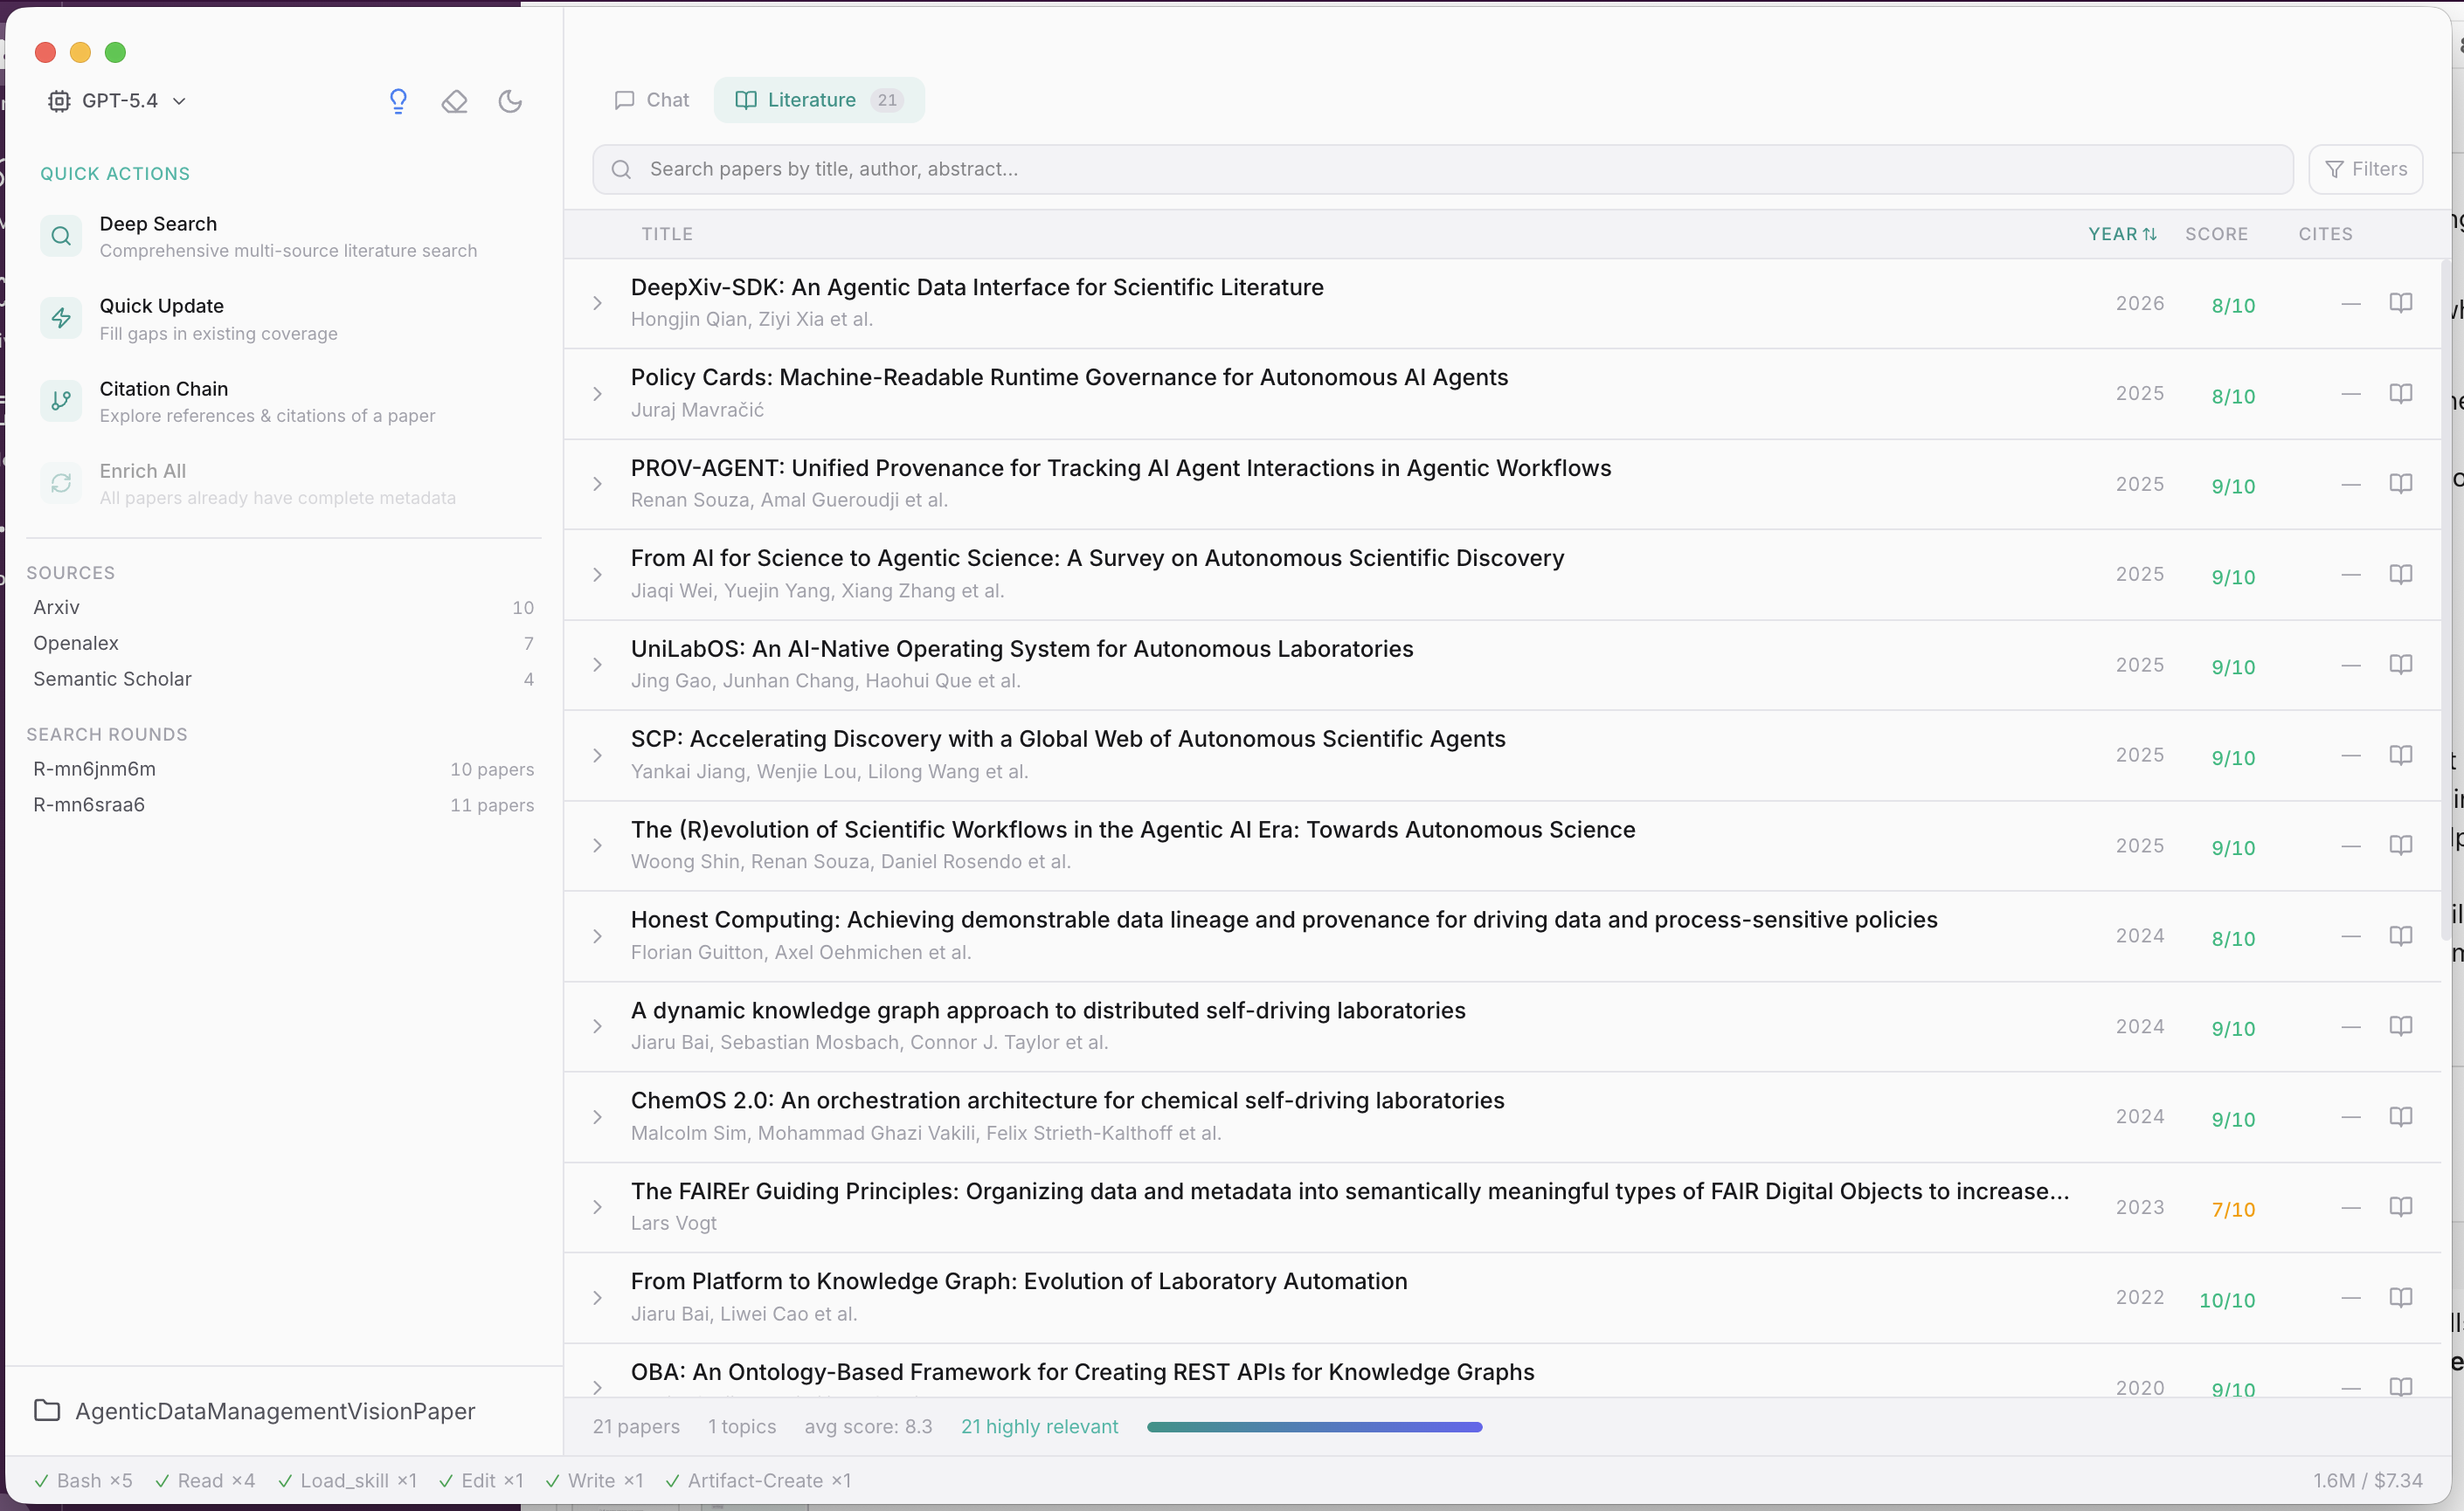The width and height of the screenshot is (2464, 1511).
Task: Toggle dark mode with the moon icon
Action: click(511, 101)
